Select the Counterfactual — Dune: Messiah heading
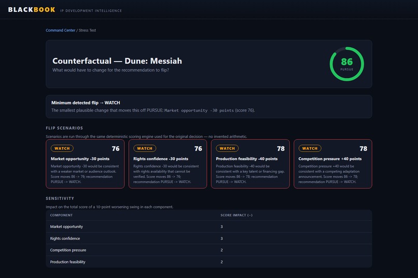Image resolution: width=418 pixels, height=278 pixels. [x=117, y=61]
